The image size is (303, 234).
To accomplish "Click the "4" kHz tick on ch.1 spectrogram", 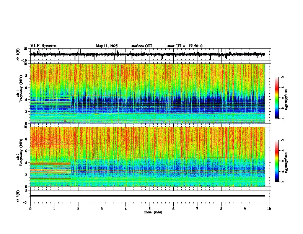I will point(26,100).
